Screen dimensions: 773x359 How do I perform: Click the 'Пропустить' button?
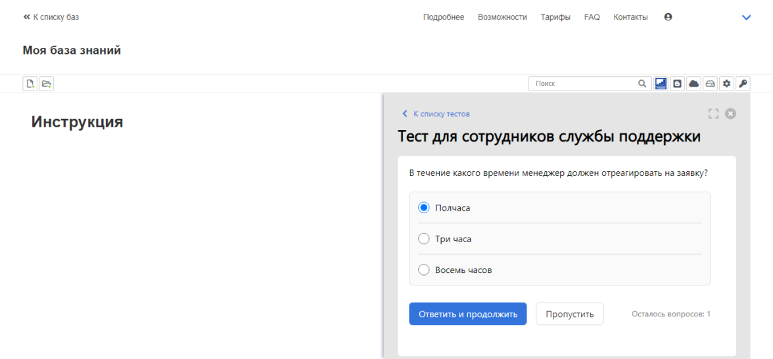[x=569, y=314]
